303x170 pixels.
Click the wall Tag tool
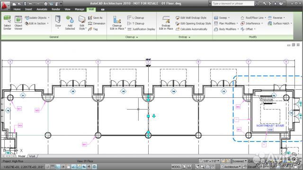(93, 29)
